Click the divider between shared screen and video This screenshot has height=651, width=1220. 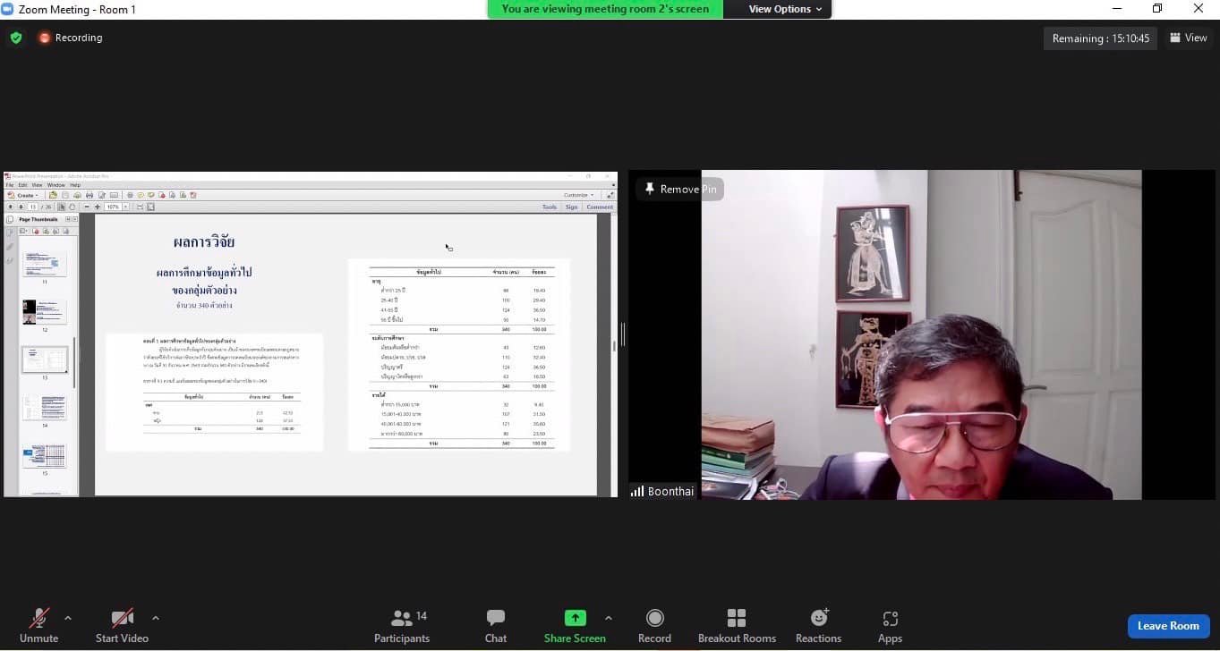623,334
